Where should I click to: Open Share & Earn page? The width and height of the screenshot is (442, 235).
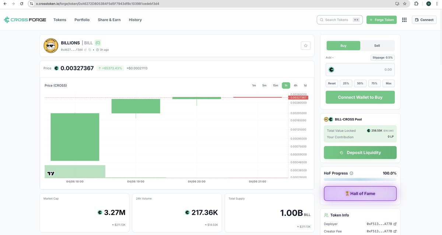109,20
